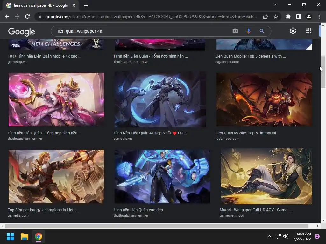The image size is (326, 244).
Task: Open 'Murad - Wallpaper Full HD AOV' link
Action: point(256,210)
